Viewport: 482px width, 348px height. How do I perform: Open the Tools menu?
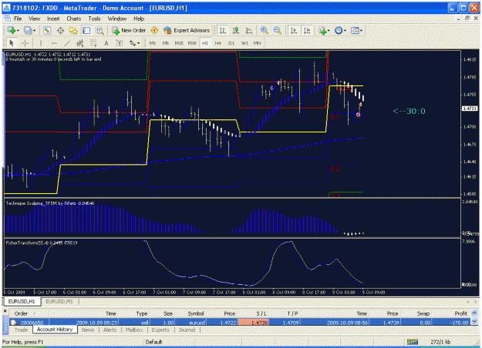click(94, 18)
